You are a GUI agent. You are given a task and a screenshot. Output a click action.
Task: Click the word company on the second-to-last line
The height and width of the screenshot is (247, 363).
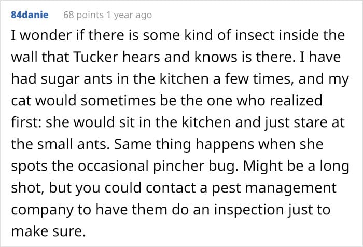click(x=42, y=210)
